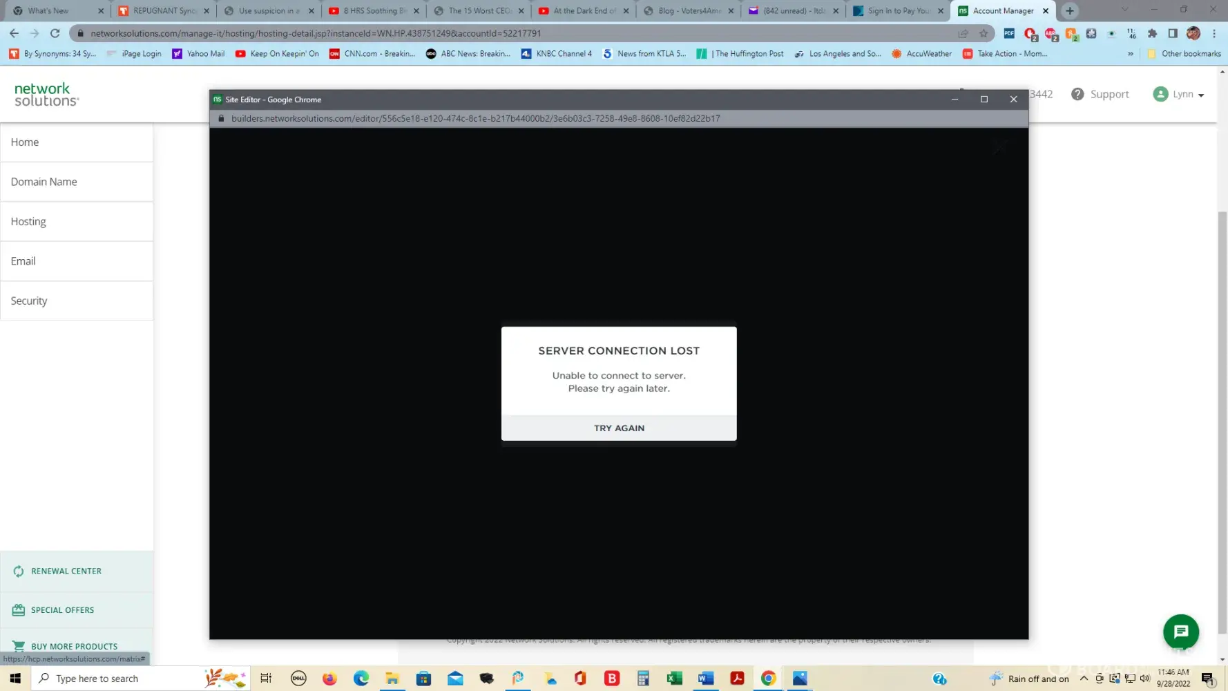The height and width of the screenshot is (691, 1228).
Task: Open the Other bookmarks folder
Action: click(1184, 53)
